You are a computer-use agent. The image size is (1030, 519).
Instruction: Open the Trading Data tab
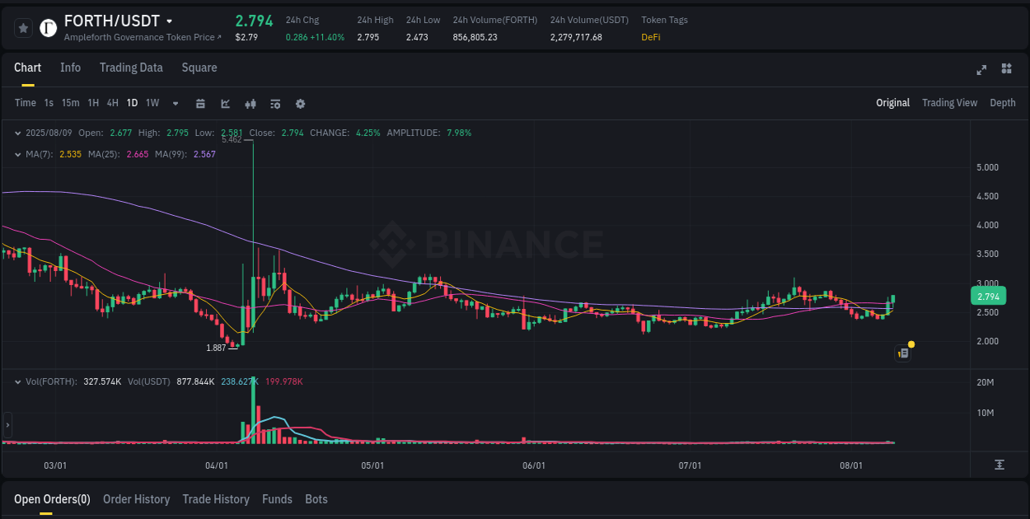tap(131, 68)
